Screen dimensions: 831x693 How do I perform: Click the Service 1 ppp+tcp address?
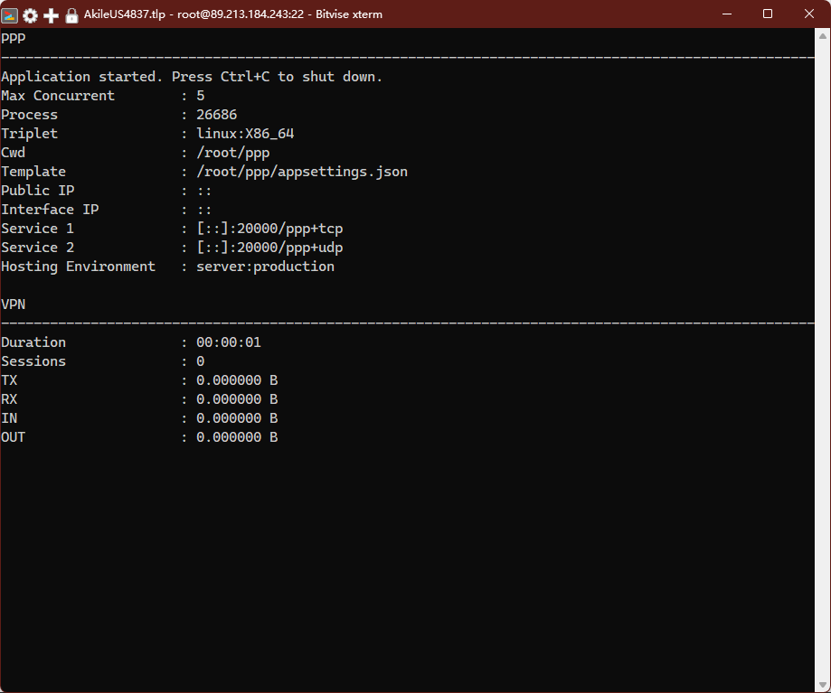click(x=269, y=229)
